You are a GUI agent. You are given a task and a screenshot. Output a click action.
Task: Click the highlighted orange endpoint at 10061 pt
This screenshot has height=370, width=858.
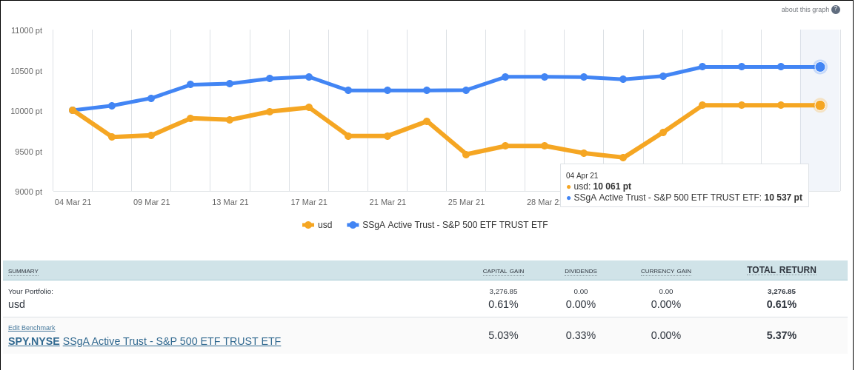pyautogui.click(x=820, y=105)
